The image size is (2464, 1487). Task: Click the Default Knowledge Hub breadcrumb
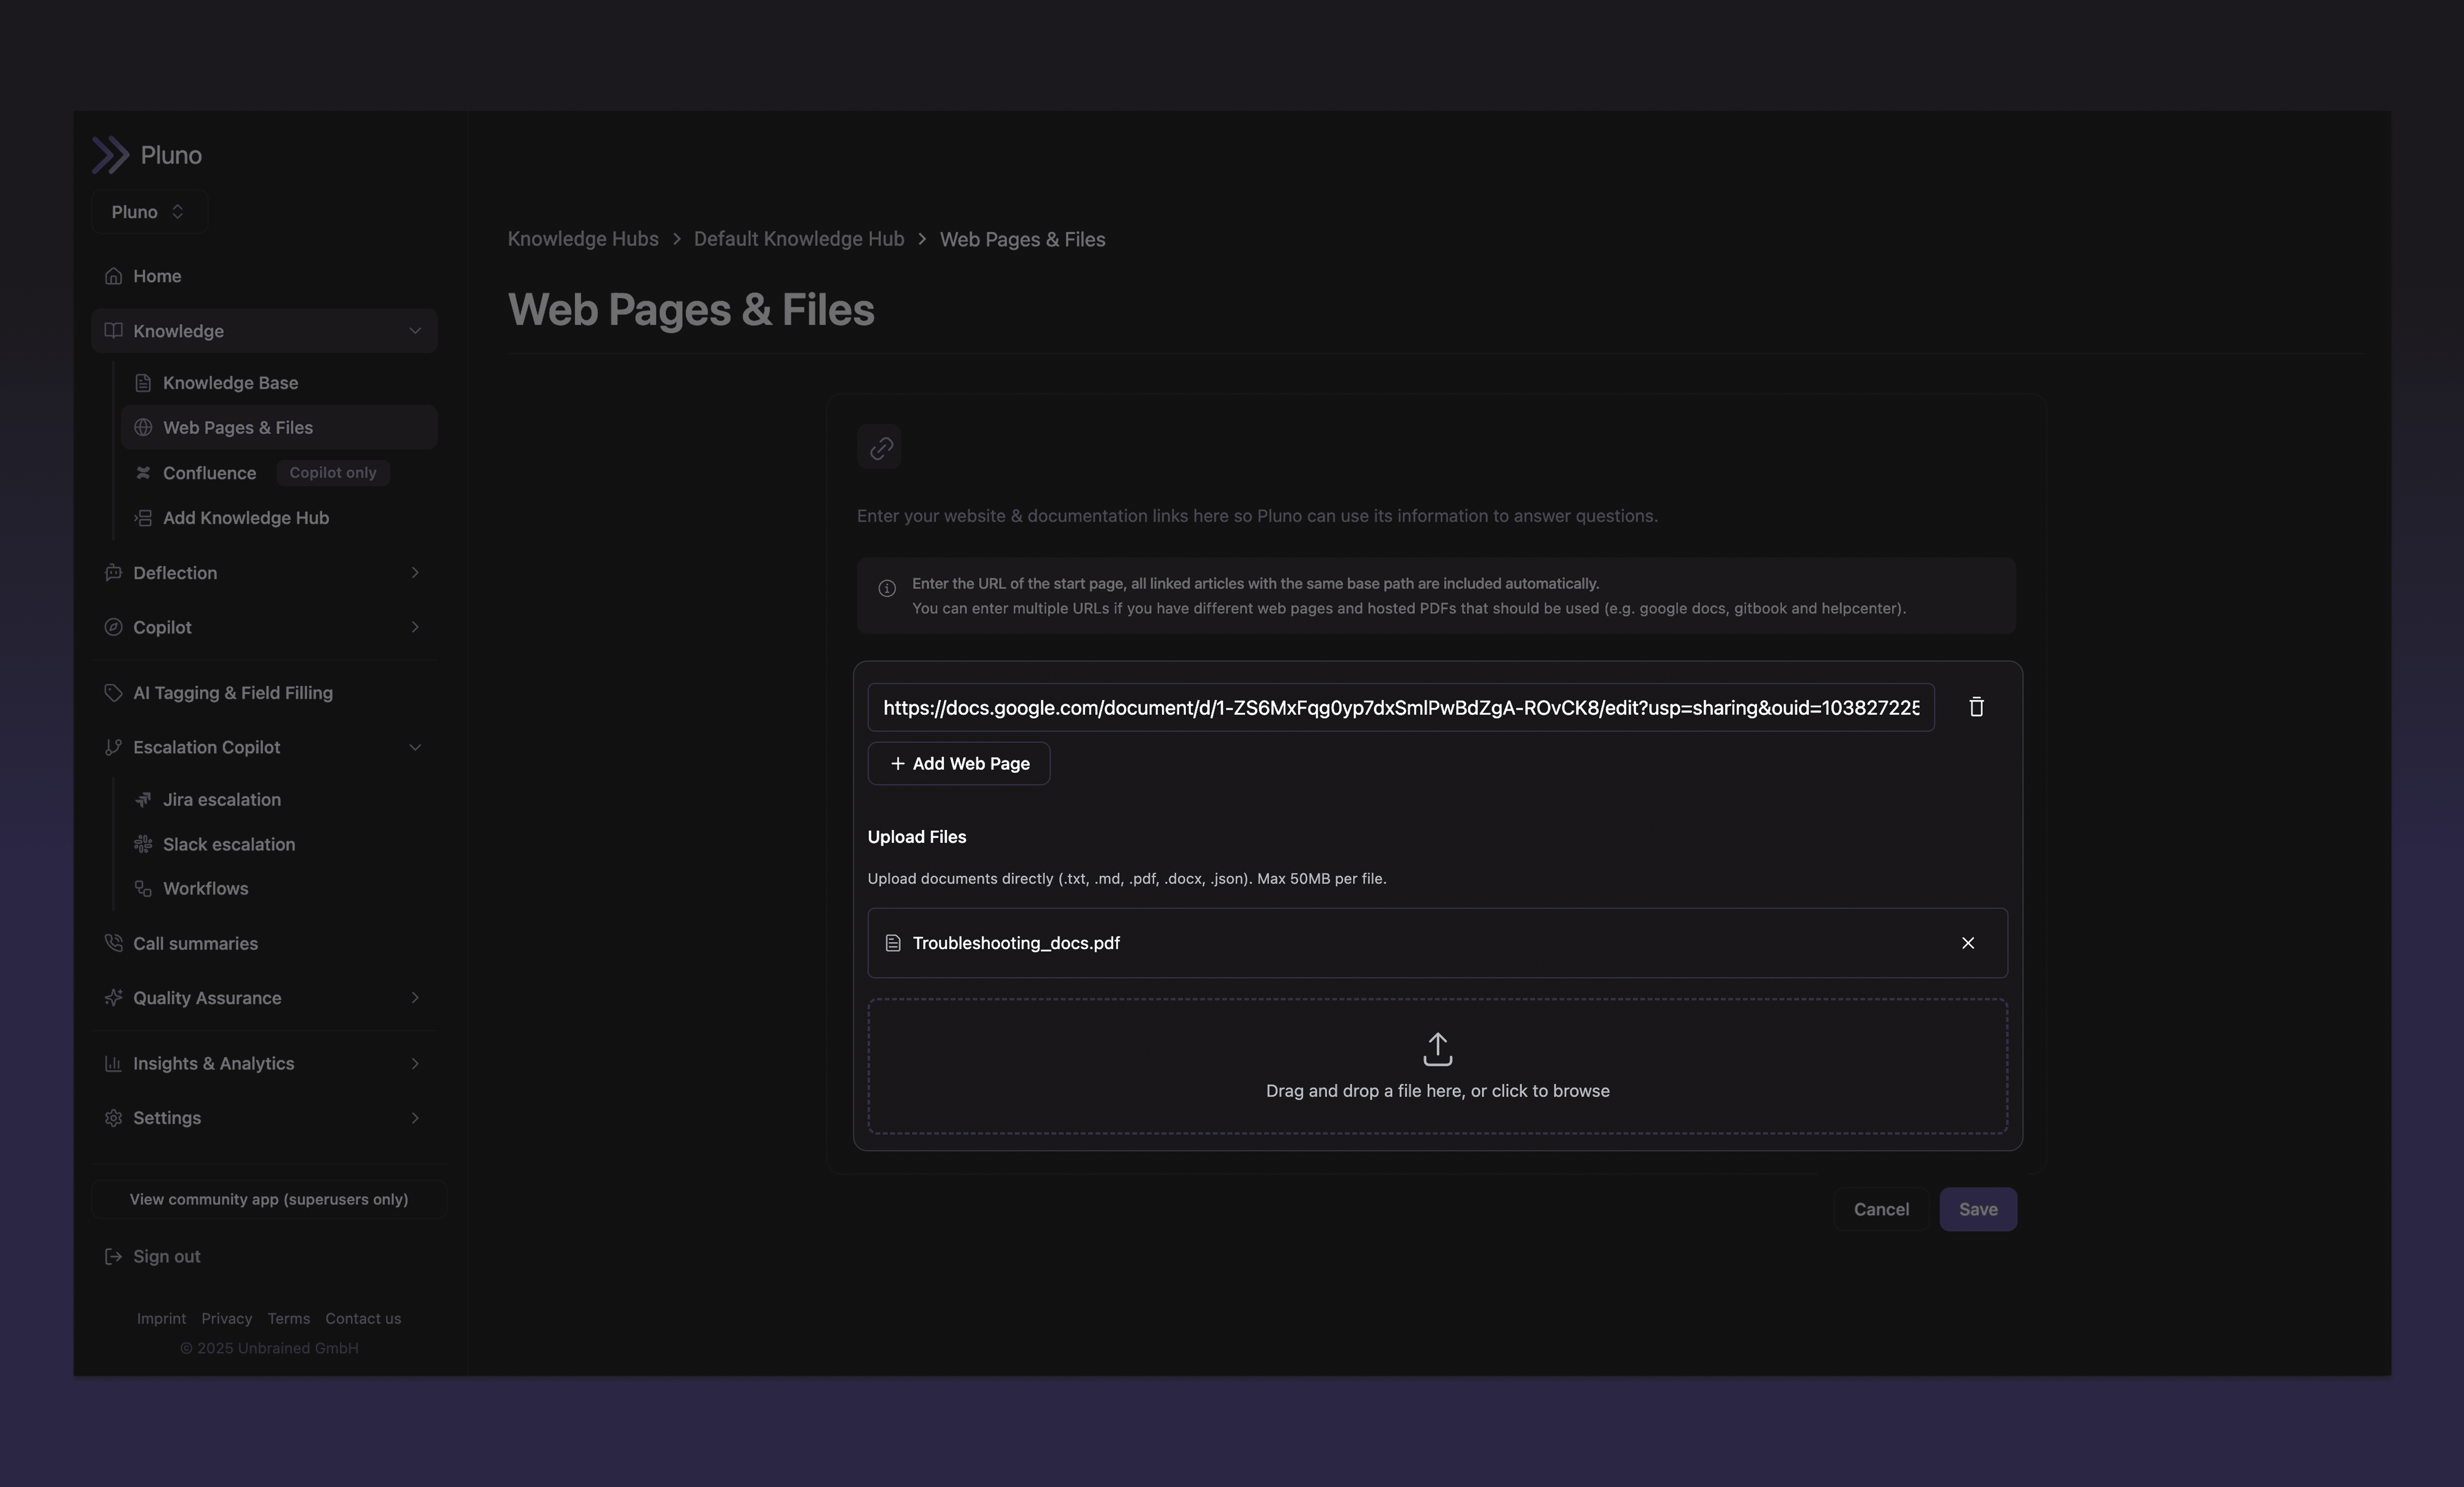pyautogui.click(x=798, y=239)
